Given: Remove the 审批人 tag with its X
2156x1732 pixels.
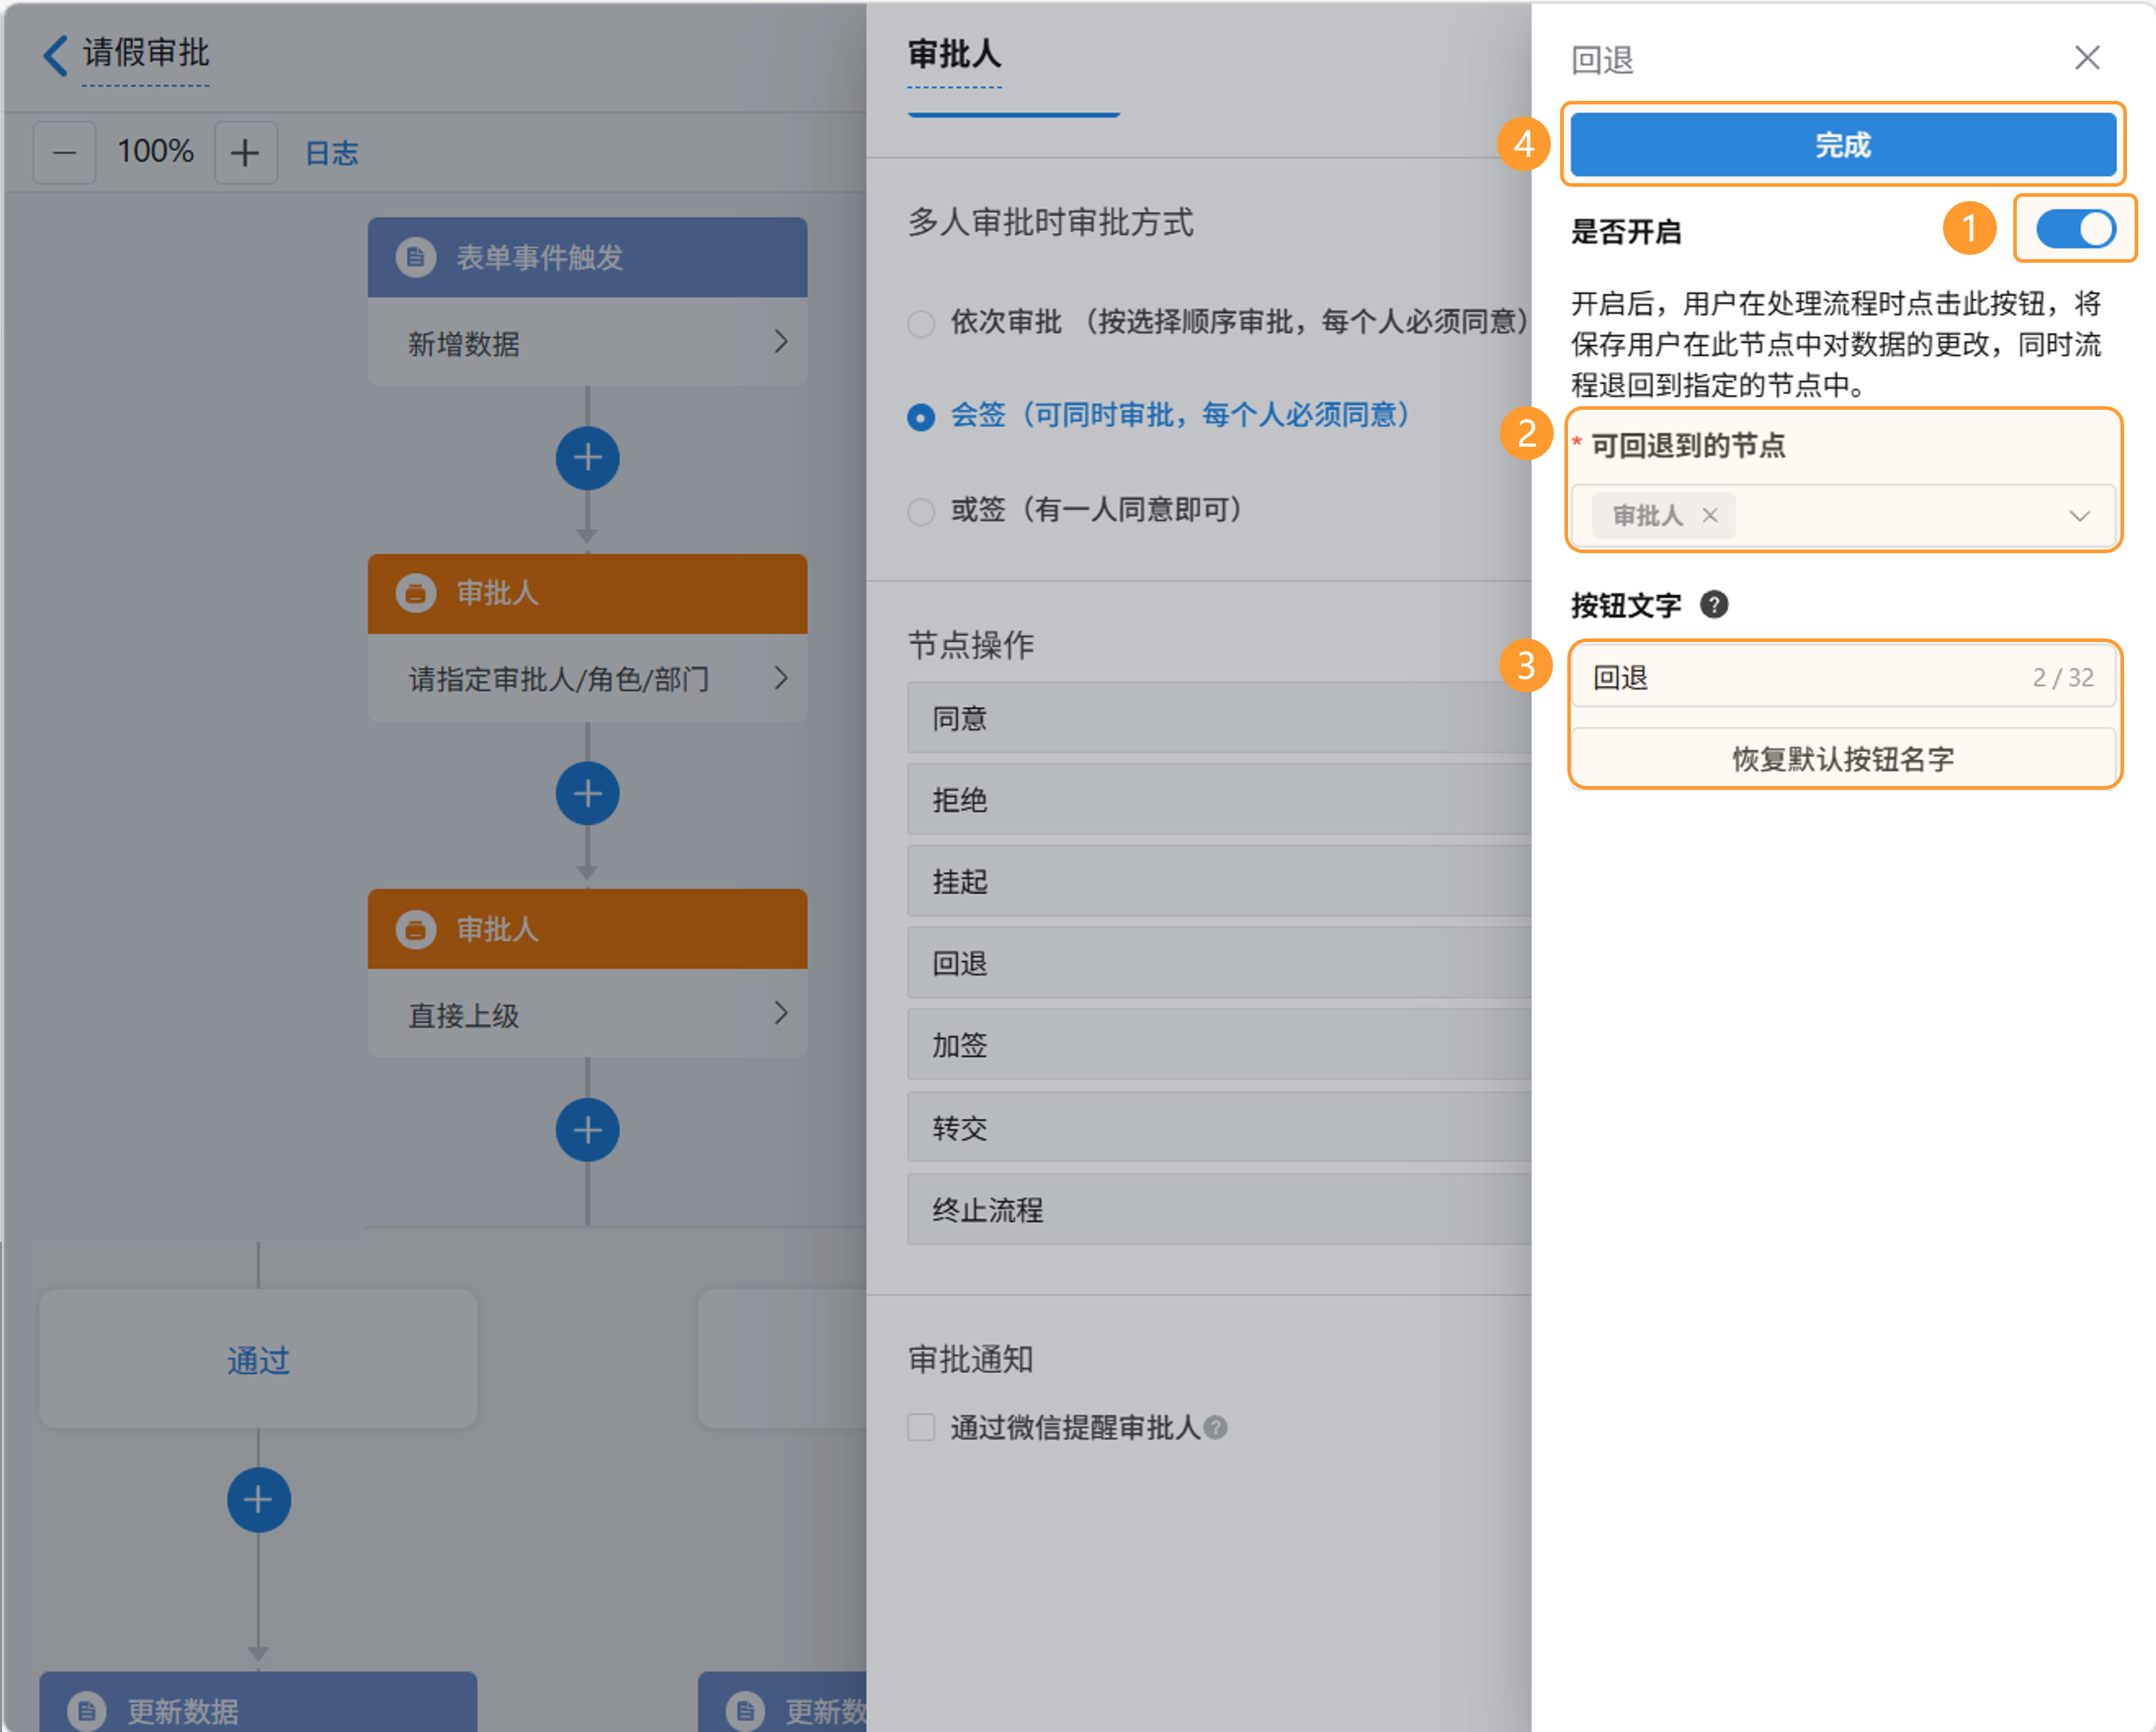Looking at the screenshot, I should [x=1710, y=515].
